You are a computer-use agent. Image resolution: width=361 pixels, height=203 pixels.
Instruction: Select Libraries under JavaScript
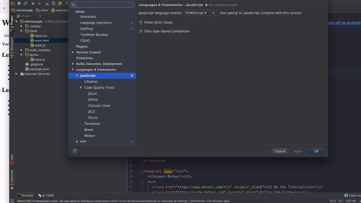(x=91, y=81)
